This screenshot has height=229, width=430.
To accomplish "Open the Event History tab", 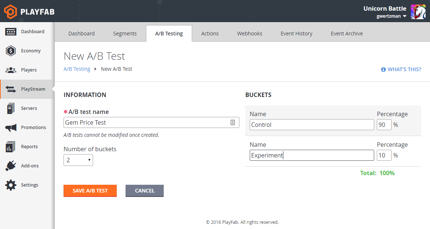I will point(296,34).
